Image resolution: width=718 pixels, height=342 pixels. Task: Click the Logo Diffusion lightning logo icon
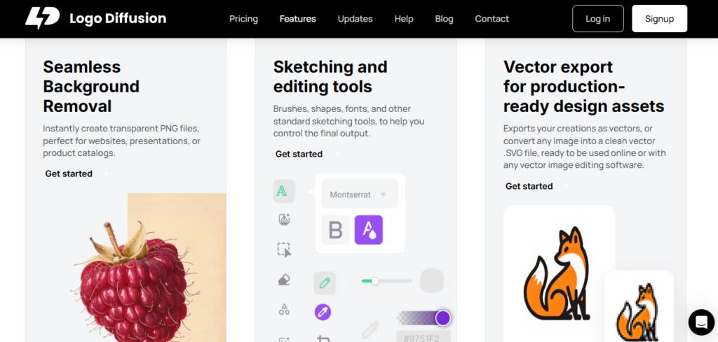[x=42, y=19]
